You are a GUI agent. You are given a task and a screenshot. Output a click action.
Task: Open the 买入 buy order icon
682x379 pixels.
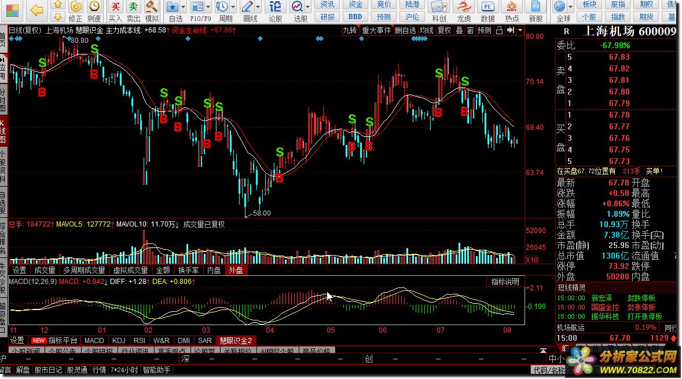(x=115, y=12)
